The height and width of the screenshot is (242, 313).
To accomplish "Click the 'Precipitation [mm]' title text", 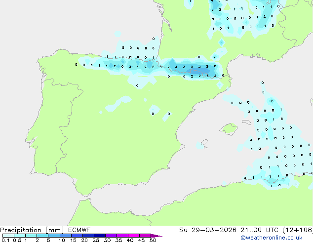I will tap(32, 230).
